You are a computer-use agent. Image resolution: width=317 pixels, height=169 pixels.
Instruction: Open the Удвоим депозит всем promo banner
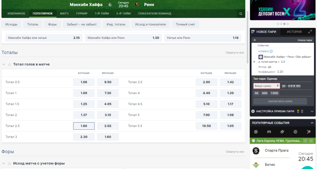283,10
